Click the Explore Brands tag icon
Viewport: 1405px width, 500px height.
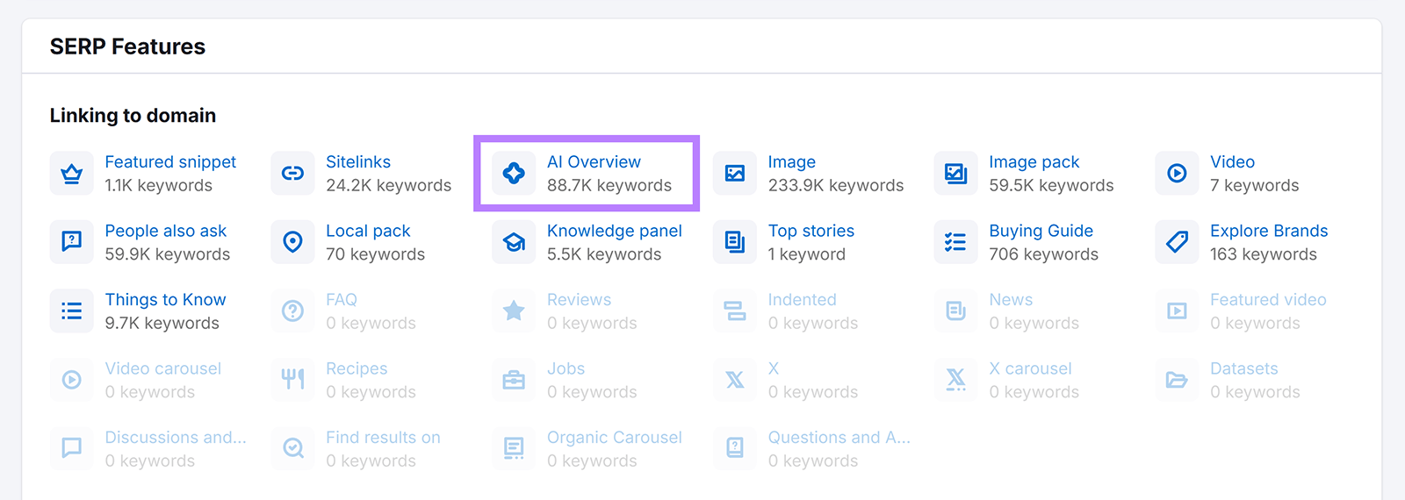(x=1177, y=242)
